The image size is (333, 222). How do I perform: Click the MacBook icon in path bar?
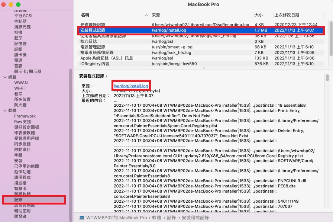pos(82,218)
